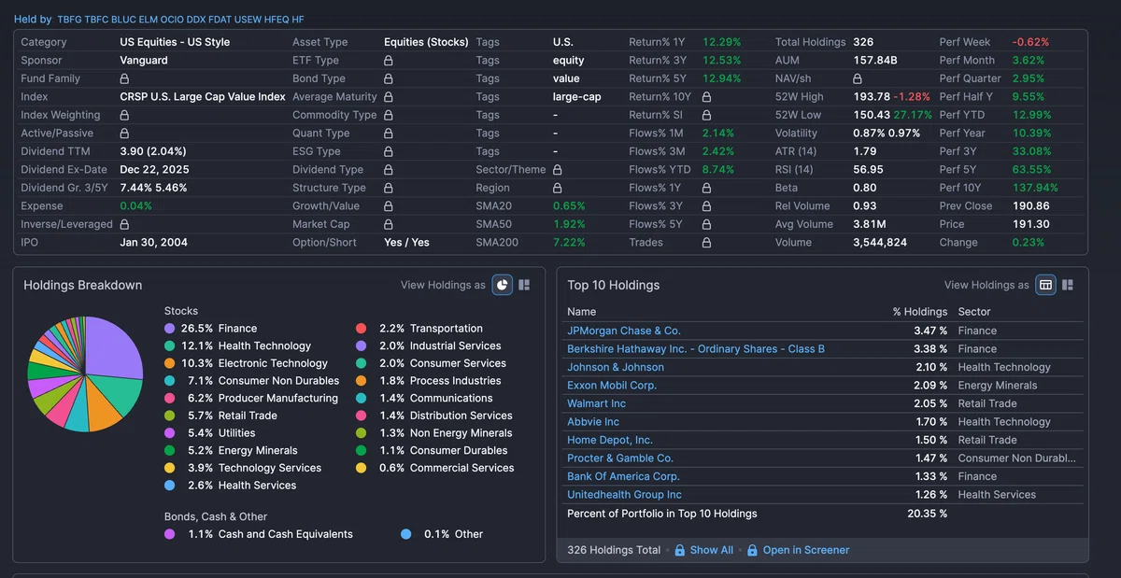
Task: Click Show All holdings link
Action: pyautogui.click(x=712, y=550)
